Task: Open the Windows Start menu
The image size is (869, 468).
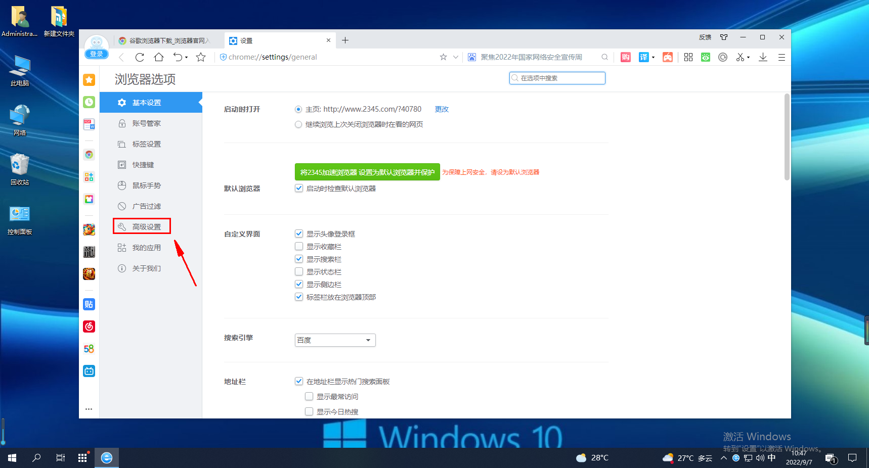Action: pos(12,458)
